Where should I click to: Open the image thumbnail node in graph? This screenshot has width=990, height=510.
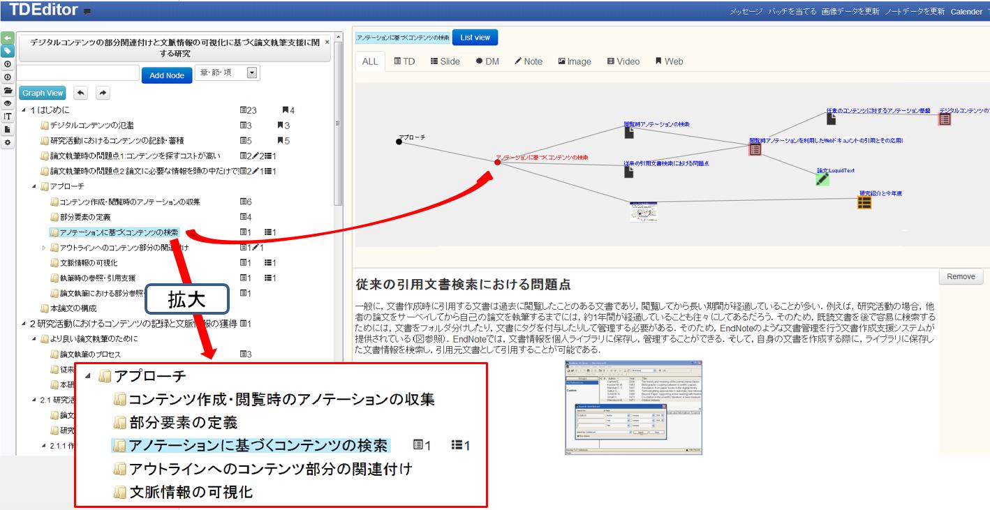643,212
